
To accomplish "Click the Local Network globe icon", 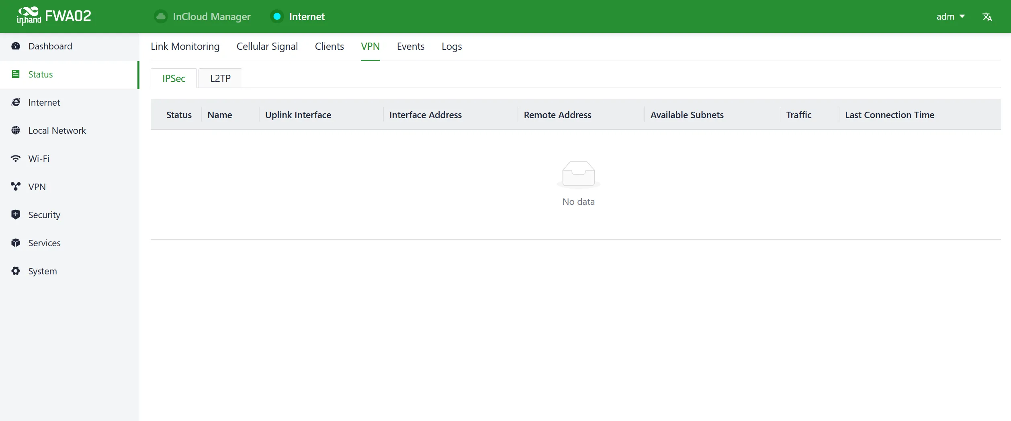I will pyautogui.click(x=16, y=131).
